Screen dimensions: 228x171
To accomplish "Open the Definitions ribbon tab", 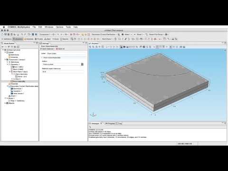I will [x=7, y=39].
